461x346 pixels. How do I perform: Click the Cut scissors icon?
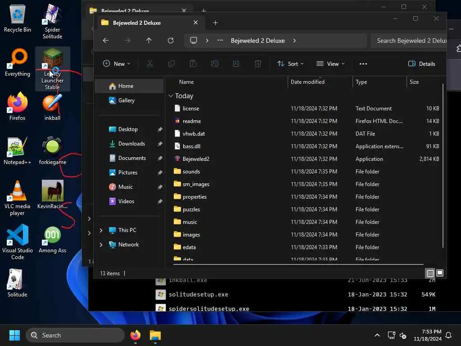[150, 64]
